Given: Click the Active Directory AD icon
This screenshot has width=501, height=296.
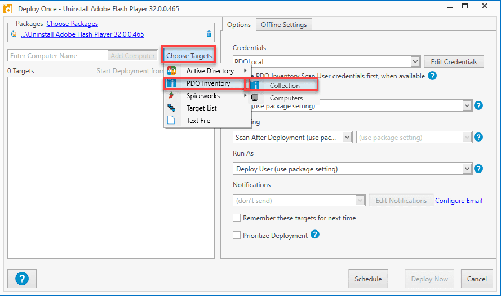Looking at the screenshot, I should 171,70.
